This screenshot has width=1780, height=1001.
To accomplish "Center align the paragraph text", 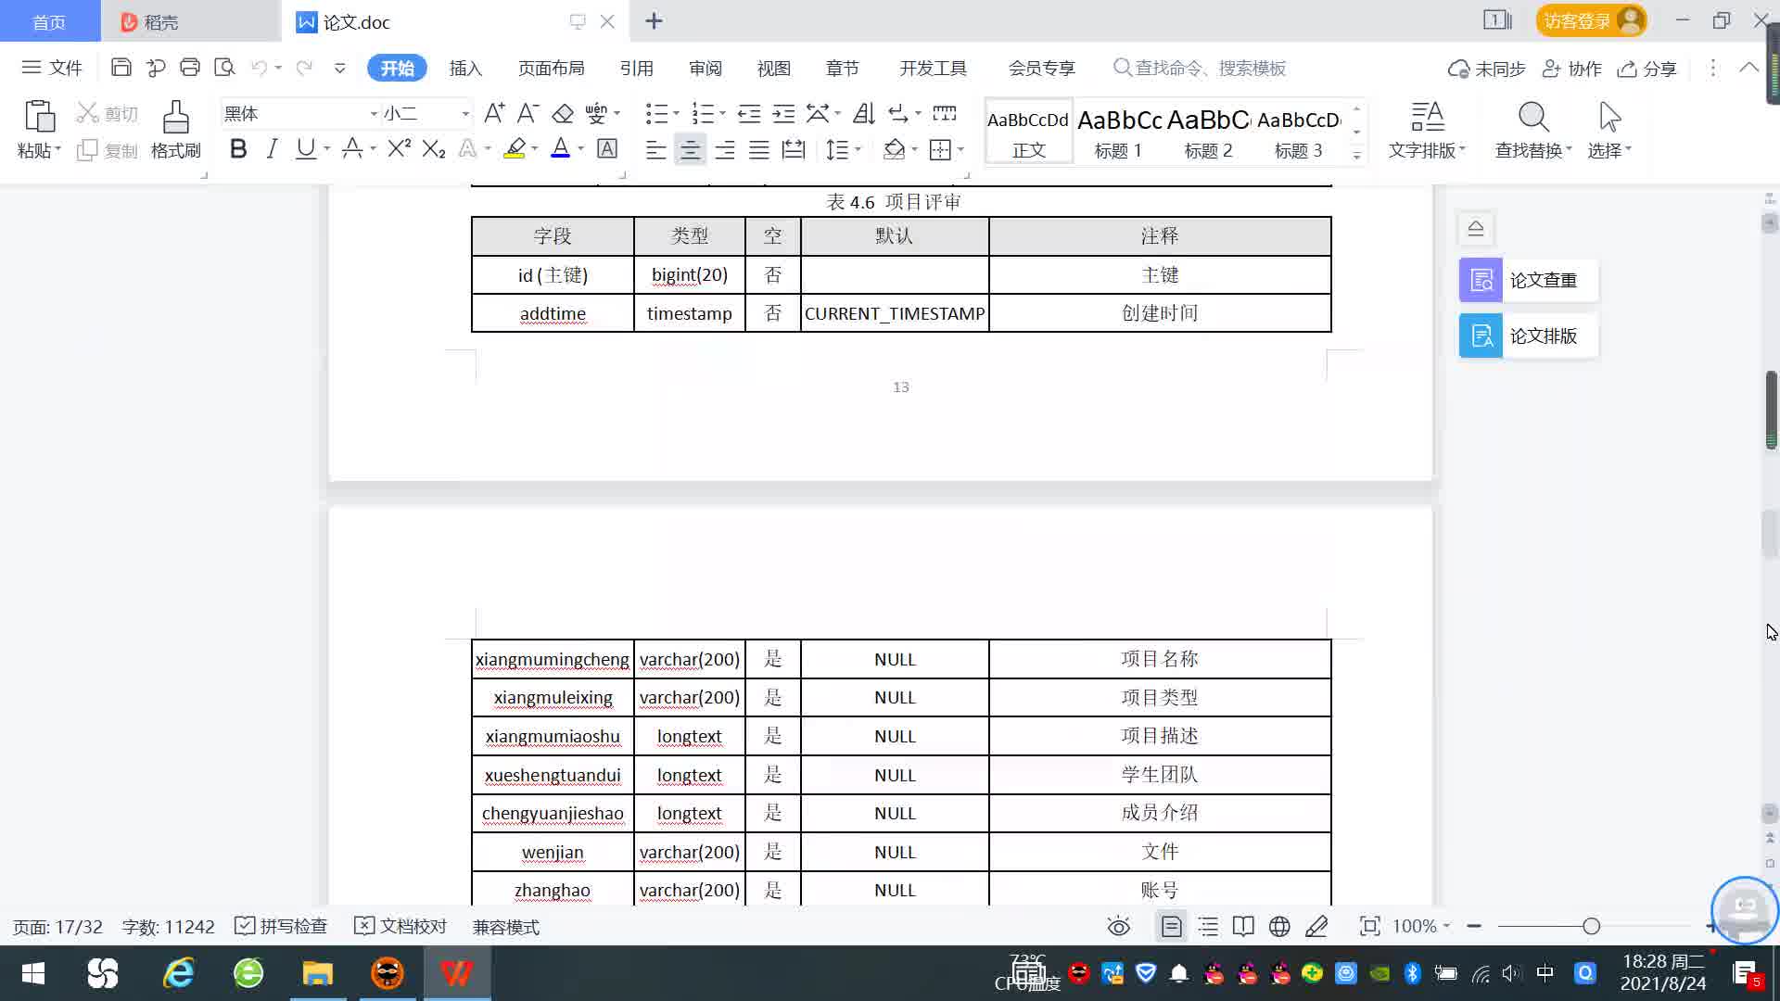I will tap(690, 149).
